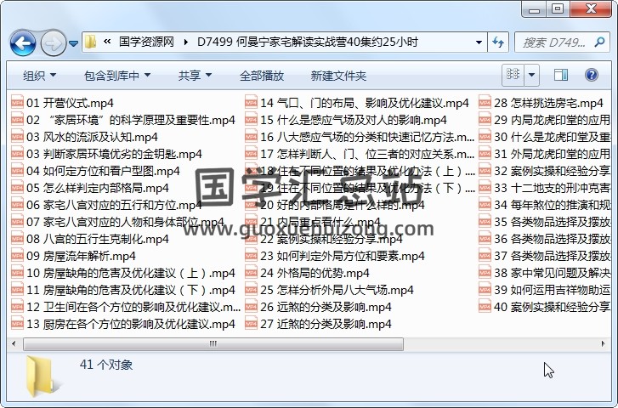Screen dimensions: 618x408
Task: Click MP4 icon of 02 家居环境 file
Action: pyautogui.click(x=17, y=120)
